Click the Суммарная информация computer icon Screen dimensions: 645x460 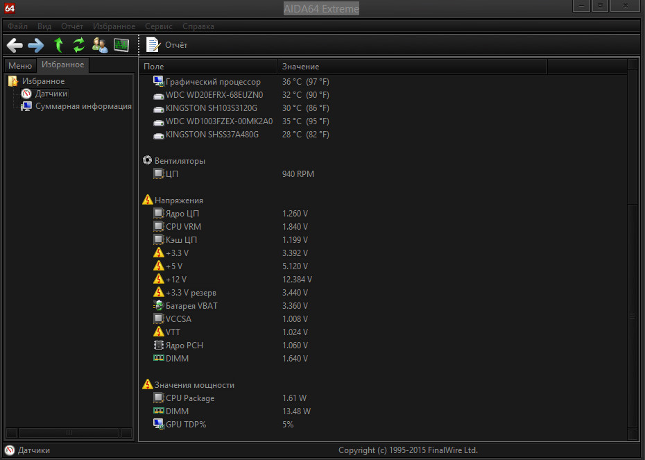[x=26, y=107]
